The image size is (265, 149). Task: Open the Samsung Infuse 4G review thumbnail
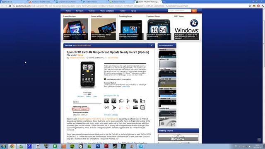point(76,29)
